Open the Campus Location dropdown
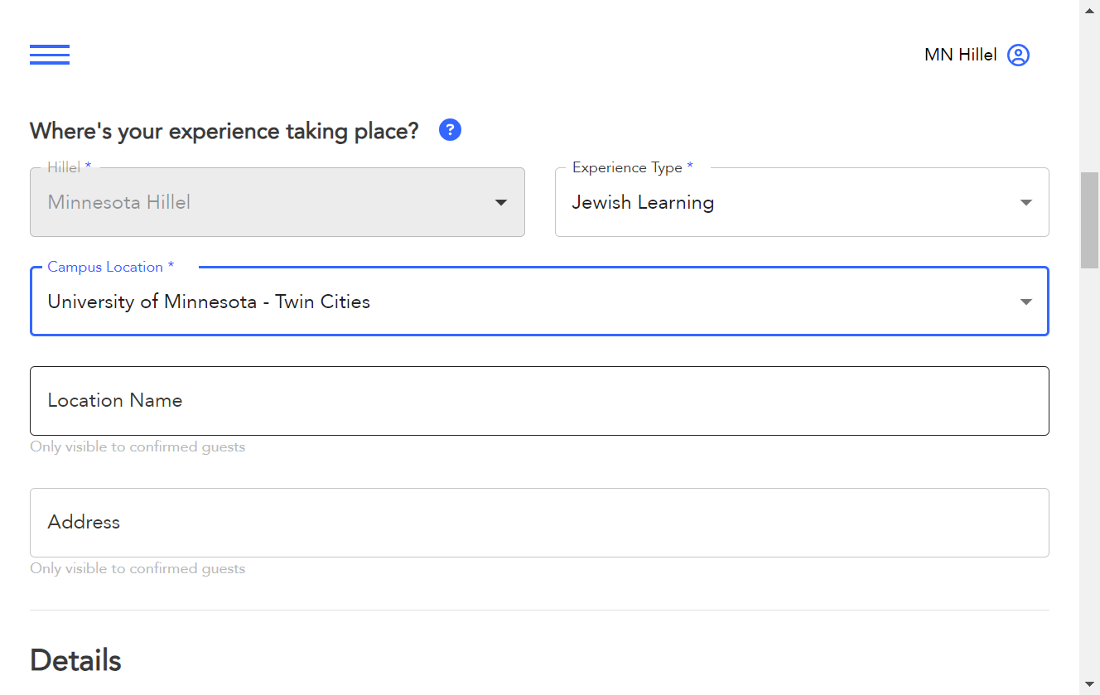Screen dimensions: 1100x695 539,302
